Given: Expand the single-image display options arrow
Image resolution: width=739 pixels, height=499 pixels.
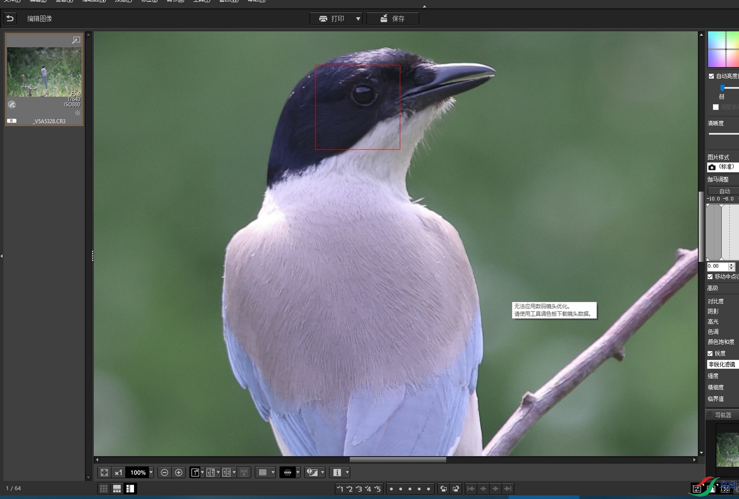Looking at the screenshot, I should (x=202, y=472).
